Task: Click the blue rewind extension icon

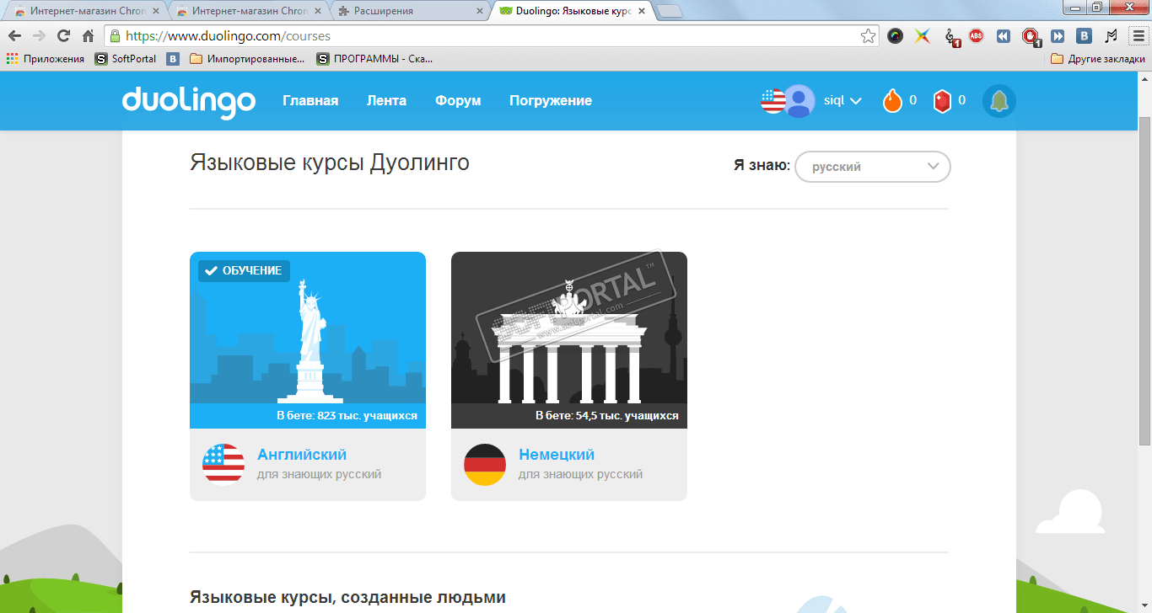Action: pos(1003,36)
